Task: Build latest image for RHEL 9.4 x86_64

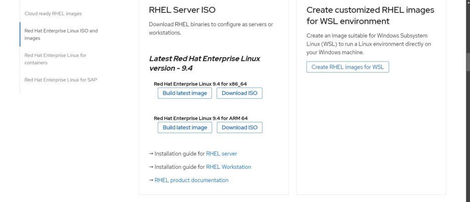Action: (185, 93)
